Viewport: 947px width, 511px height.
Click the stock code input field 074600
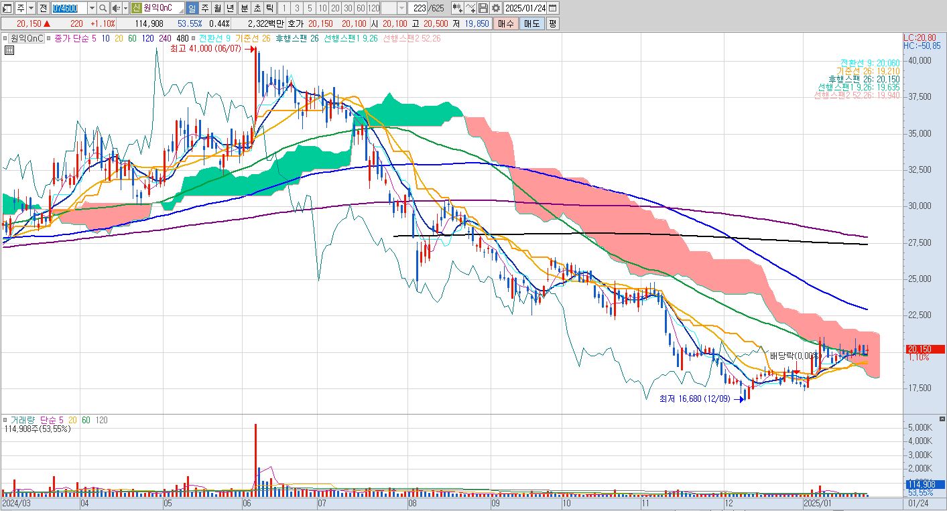pyautogui.click(x=70, y=8)
